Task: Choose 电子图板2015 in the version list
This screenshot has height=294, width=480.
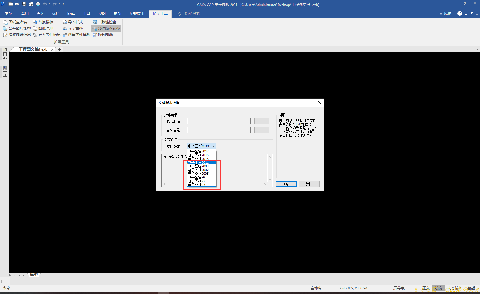Action: pyautogui.click(x=202, y=155)
